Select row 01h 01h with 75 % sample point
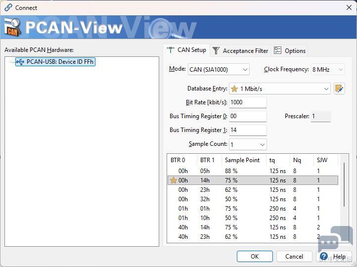 [253, 209]
